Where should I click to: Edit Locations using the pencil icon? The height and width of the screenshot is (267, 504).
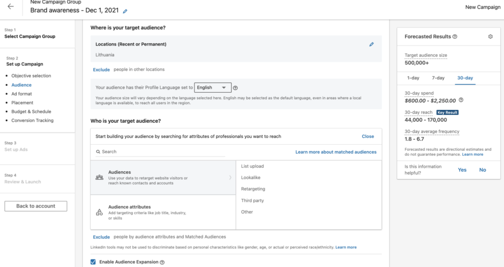coord(371,44)
